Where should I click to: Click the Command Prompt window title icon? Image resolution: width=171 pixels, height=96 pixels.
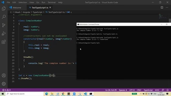(78, 24)
